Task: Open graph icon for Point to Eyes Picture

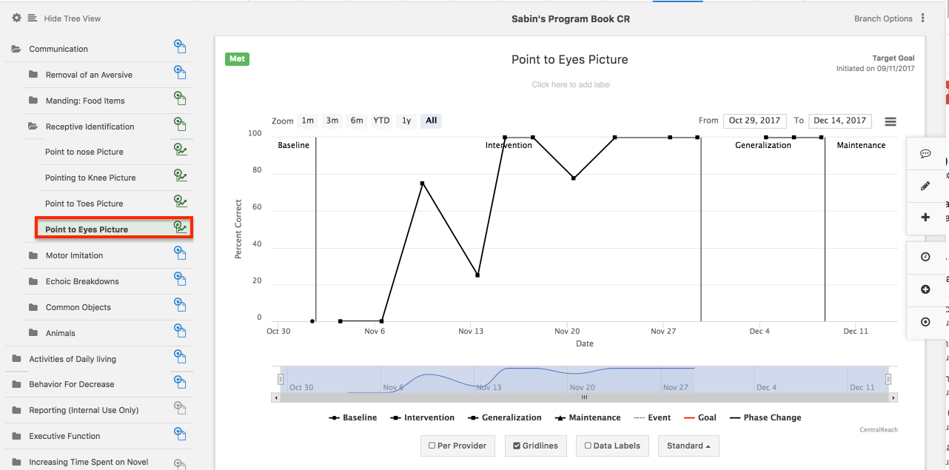Action: [x=180, y=227]
